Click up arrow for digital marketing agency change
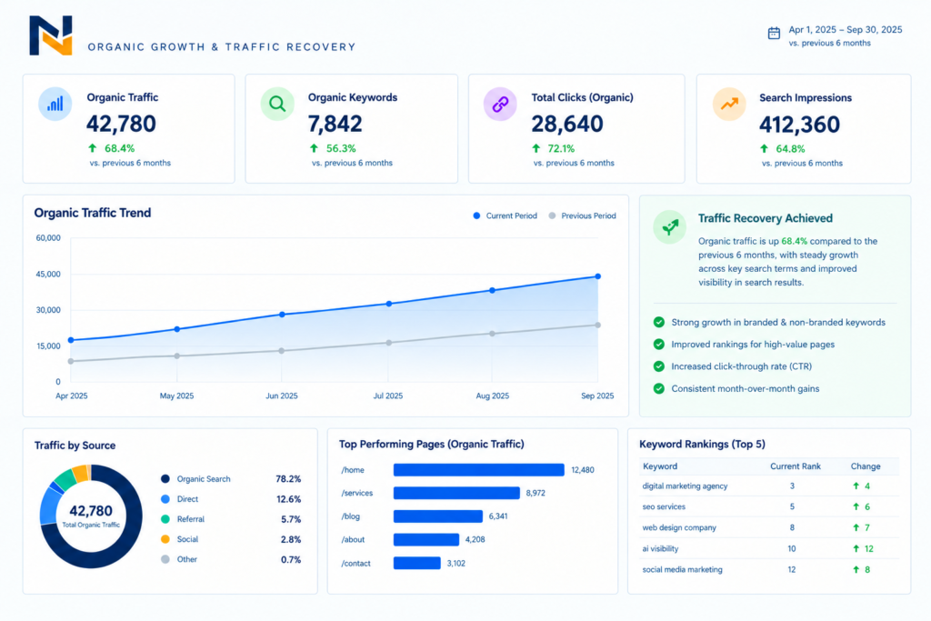 (856, 486)
